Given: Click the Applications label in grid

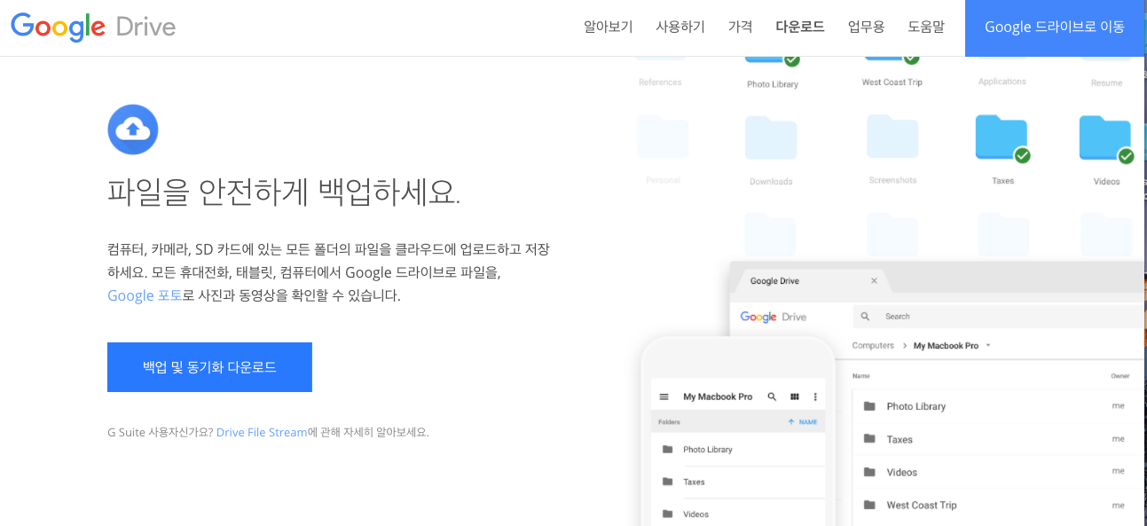Looking at the screenshot, I should click(1002, 82).
